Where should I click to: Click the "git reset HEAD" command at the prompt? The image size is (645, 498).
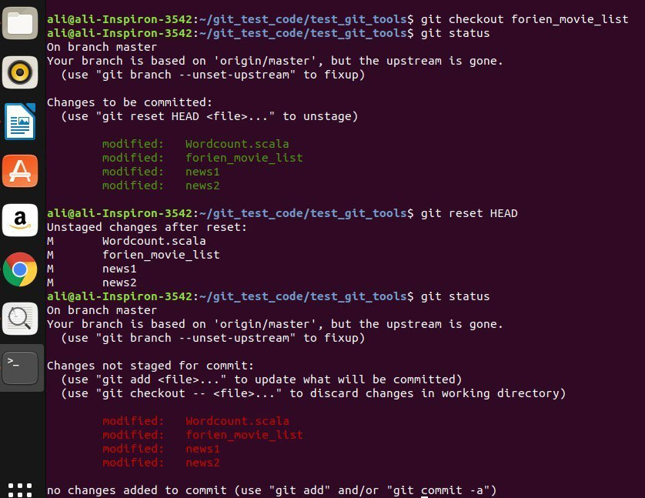[x=469, y=213]
